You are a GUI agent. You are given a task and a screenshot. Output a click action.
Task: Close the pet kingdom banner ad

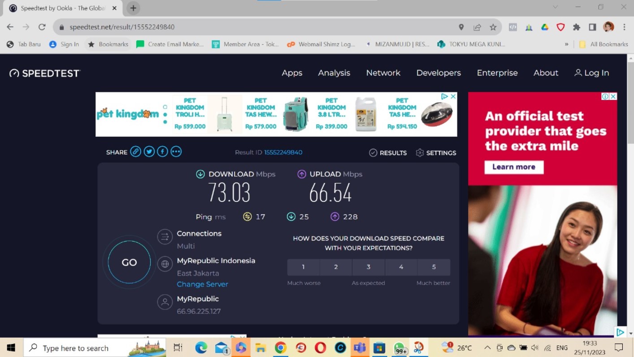point(453,96)
